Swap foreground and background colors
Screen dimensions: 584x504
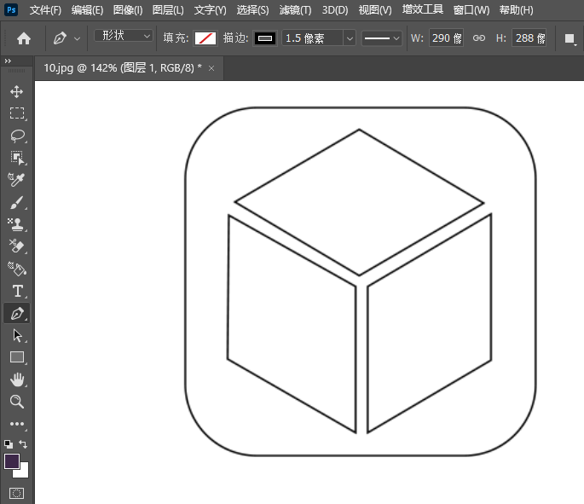point(24,444)
